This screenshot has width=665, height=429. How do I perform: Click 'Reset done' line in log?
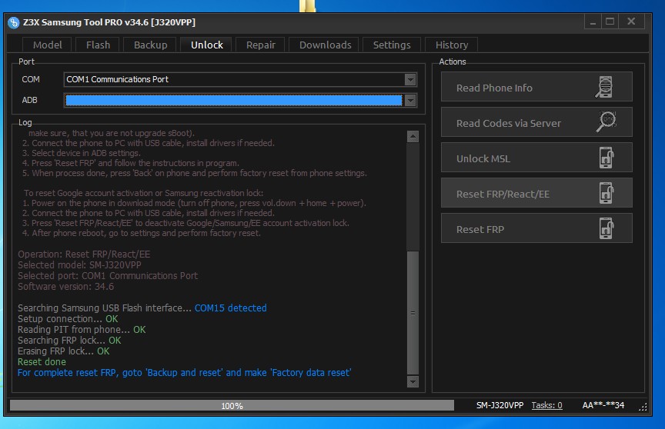[x=42, y=362]
